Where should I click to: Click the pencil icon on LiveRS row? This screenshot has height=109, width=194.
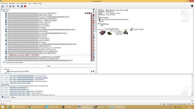92,71
